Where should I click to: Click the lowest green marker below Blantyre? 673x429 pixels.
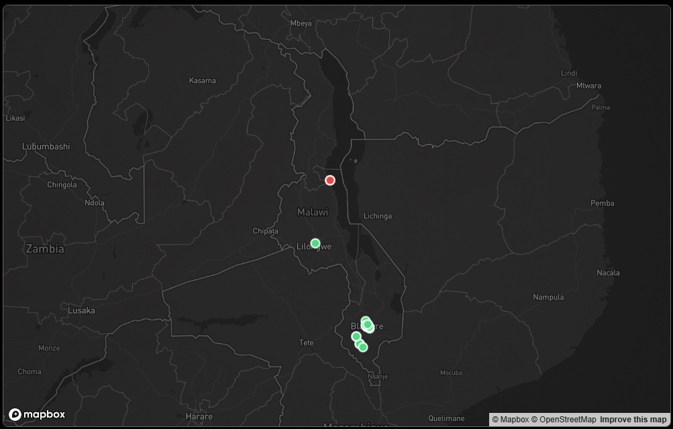[x=362, y=347]
